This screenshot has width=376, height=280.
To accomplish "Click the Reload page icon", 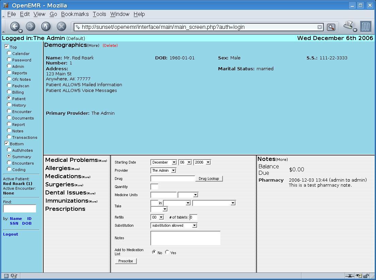I will tap(46, 26).
